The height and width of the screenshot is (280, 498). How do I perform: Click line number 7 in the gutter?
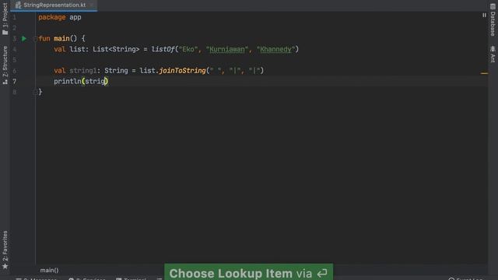(x=15, y=81)
